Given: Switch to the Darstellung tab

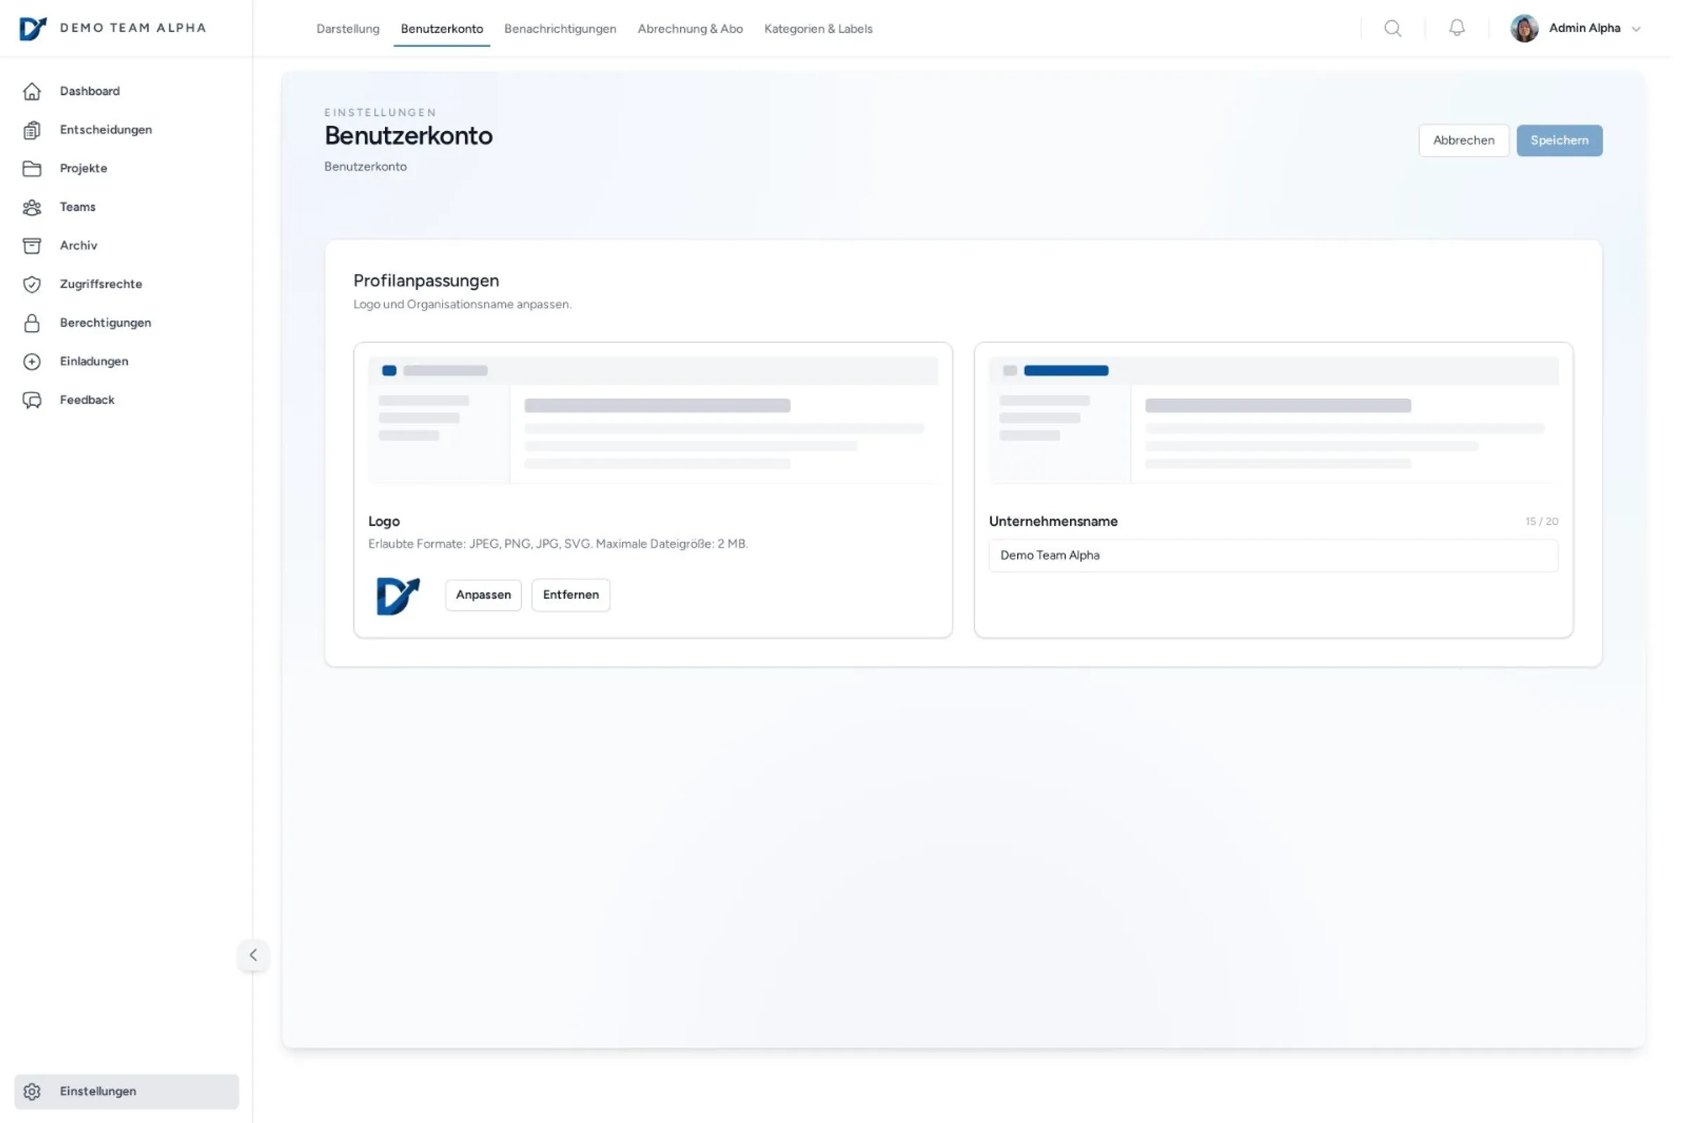Looking at the screenshot, I should [x=347, y=29].
